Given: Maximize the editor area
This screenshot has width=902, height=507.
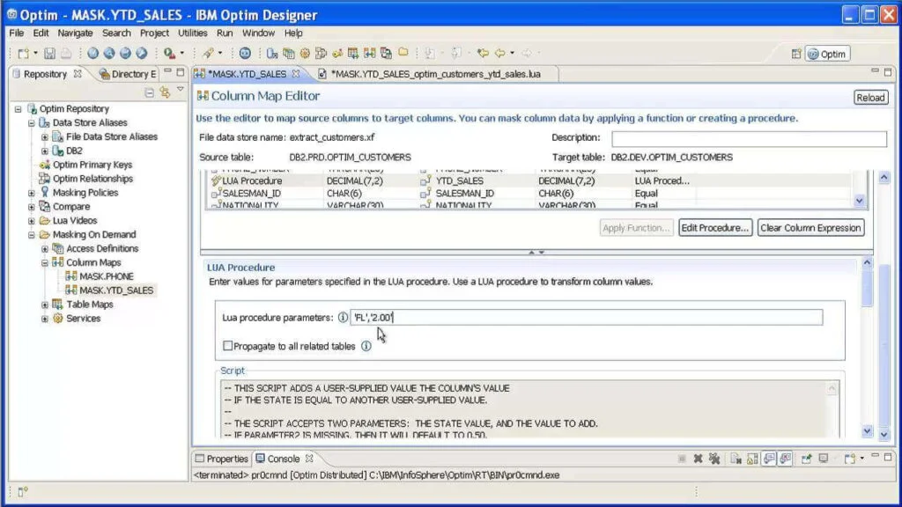Looking at the screenshot, I should (x=888, y=72).
